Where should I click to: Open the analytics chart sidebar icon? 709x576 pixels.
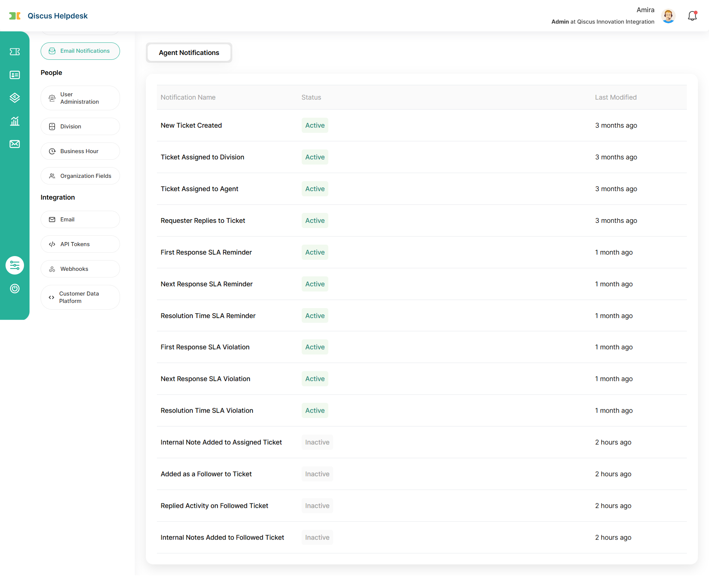point(15,121)
